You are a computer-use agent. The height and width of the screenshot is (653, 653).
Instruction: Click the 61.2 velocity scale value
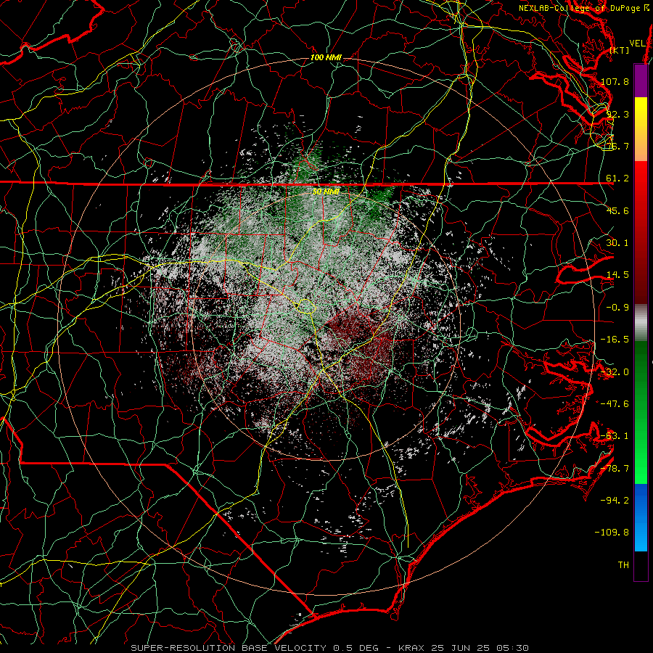(x=617, y=178)
